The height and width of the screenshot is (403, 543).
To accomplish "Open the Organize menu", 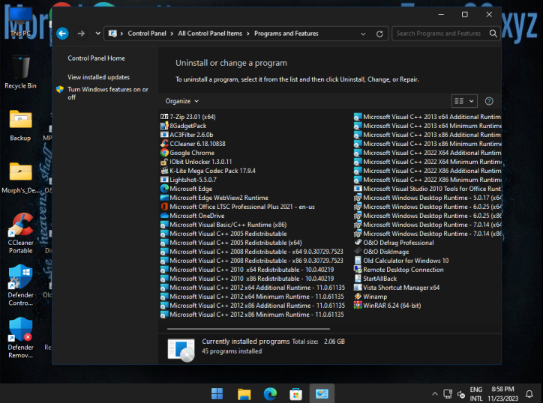I will pyautogui.click(x=181, y=101).
